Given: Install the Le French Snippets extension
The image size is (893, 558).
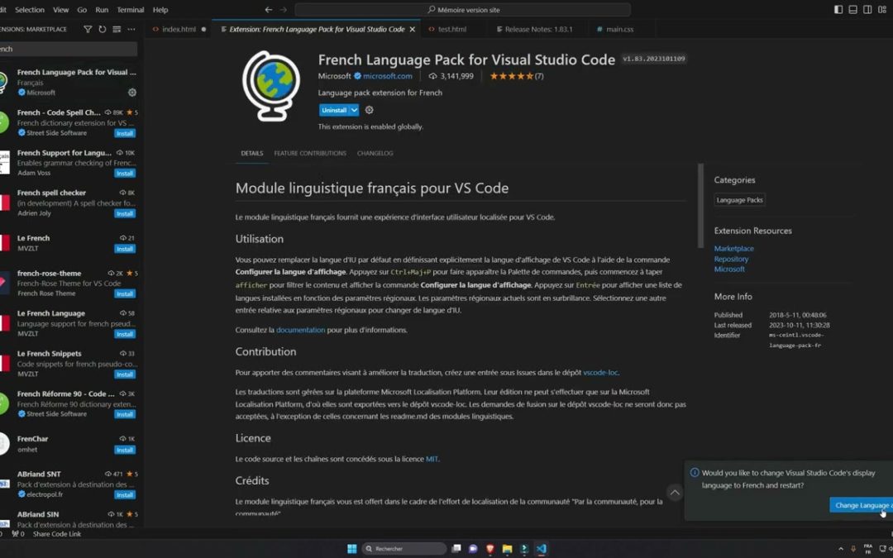Looking at the screenshot, I should click(x=125, y=374).
